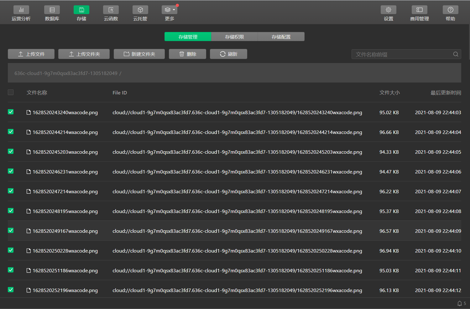Click the 刷新 button

tap(228, 54)
